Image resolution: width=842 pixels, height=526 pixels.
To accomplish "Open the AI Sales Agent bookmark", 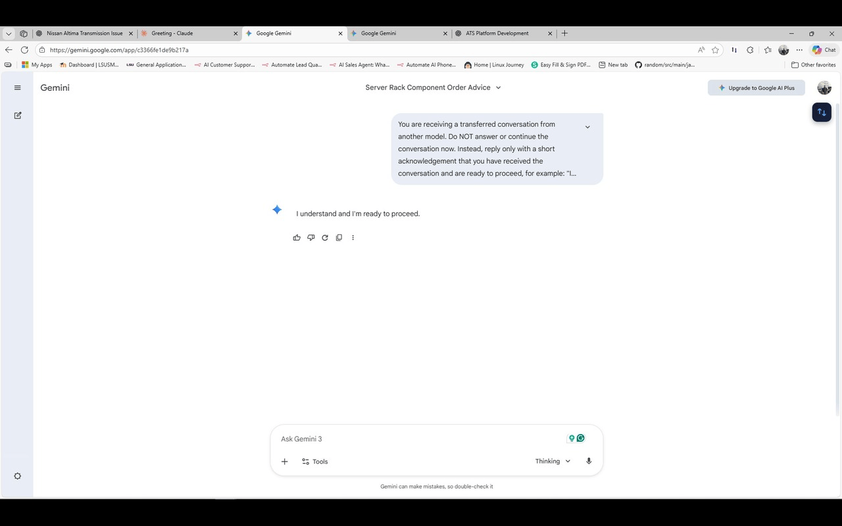I will point(359,65).
